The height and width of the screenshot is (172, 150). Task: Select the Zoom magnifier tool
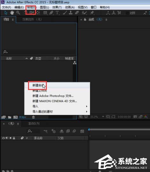[18, 13]
